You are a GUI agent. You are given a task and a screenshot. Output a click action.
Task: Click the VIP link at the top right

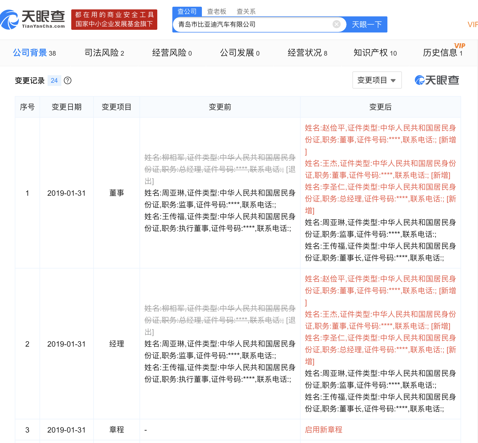click(x=473, y=24)
